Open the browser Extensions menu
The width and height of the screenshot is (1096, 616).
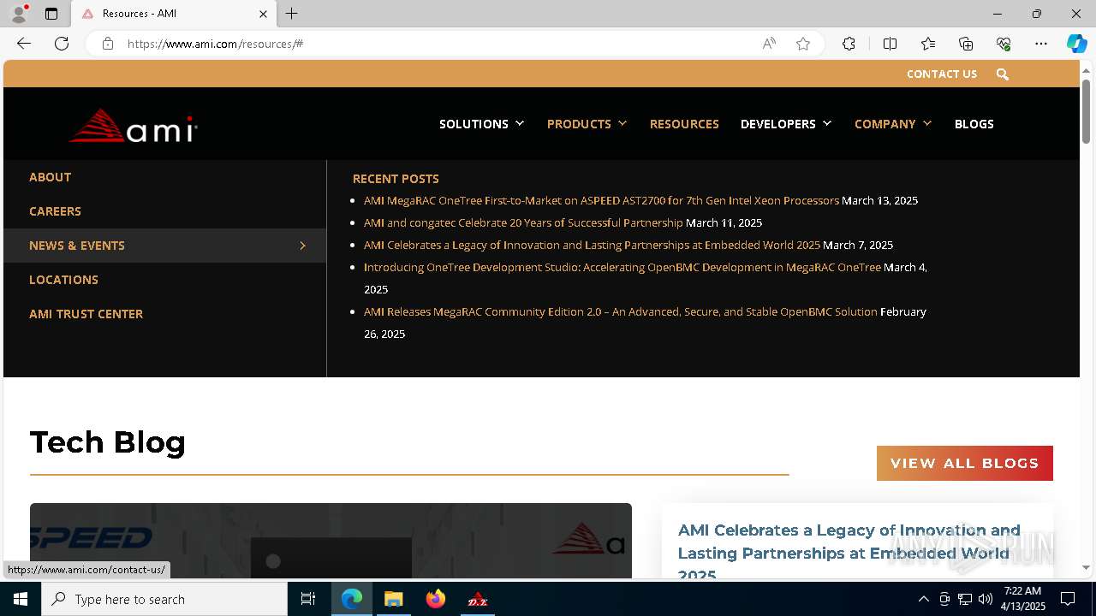[x=849, y=44]
